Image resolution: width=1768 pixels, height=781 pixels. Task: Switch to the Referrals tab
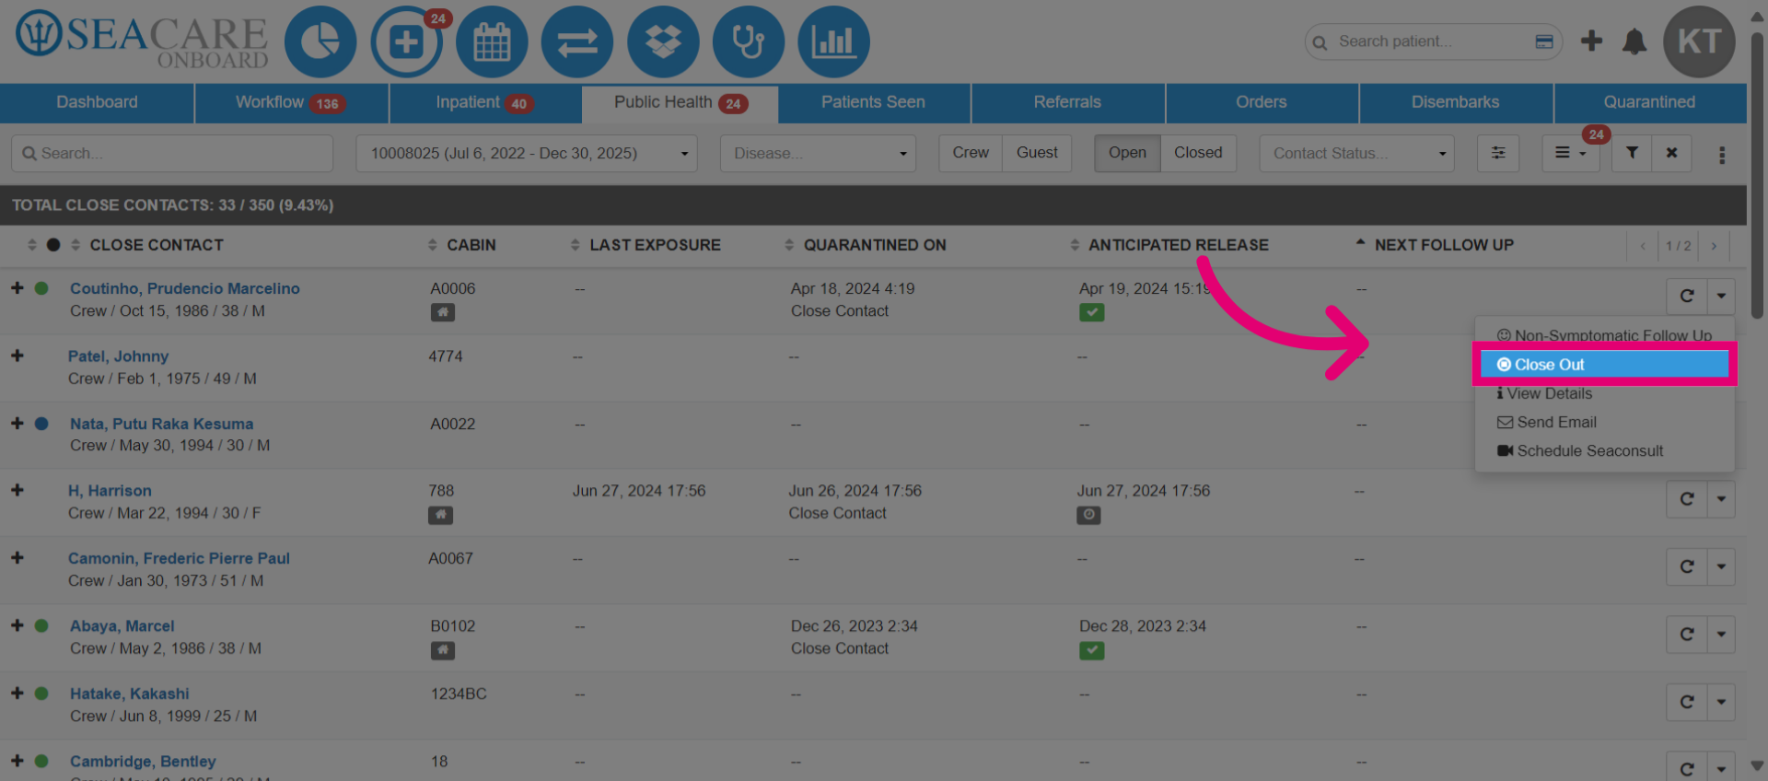[1067, 102]
